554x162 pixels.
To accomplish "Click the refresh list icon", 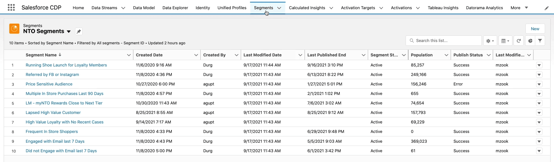I will click(518, 41).
